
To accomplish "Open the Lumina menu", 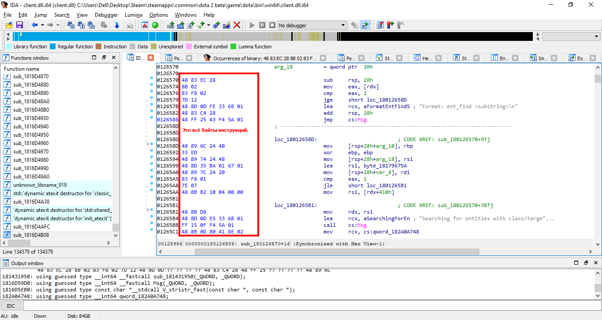I will coord(134,15).
